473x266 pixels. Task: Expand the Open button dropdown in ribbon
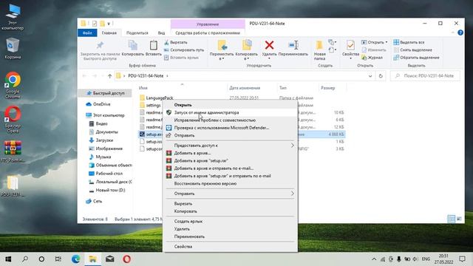point(386,42)
